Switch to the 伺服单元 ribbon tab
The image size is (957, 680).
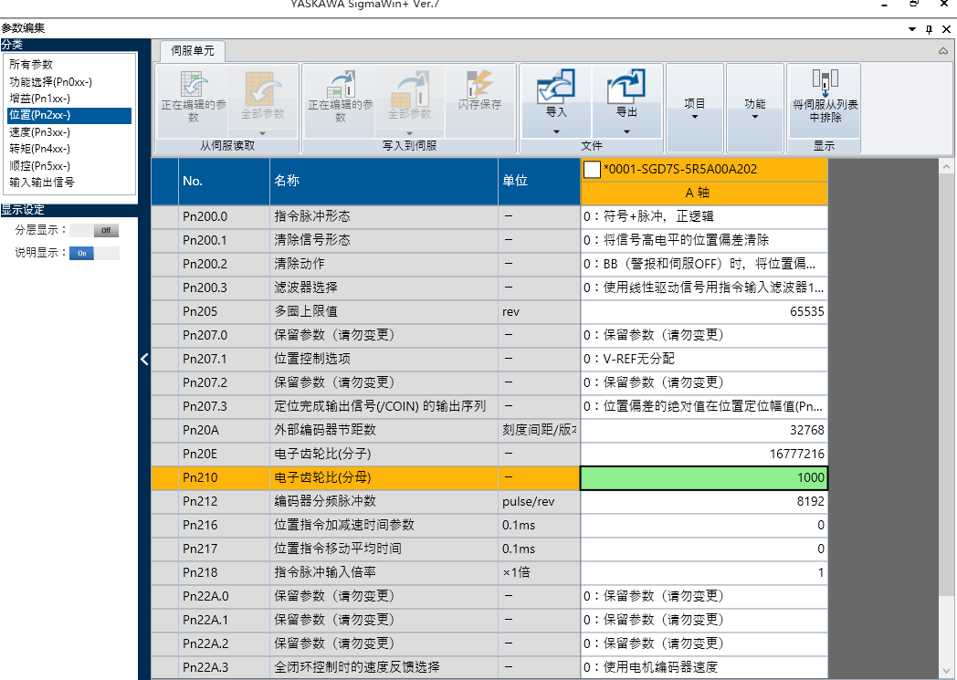pyautogui.click(x=193, y=51)
